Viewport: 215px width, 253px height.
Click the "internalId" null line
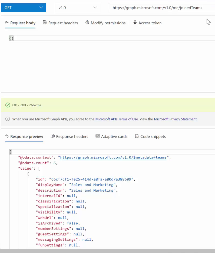(x=57, y=196)
